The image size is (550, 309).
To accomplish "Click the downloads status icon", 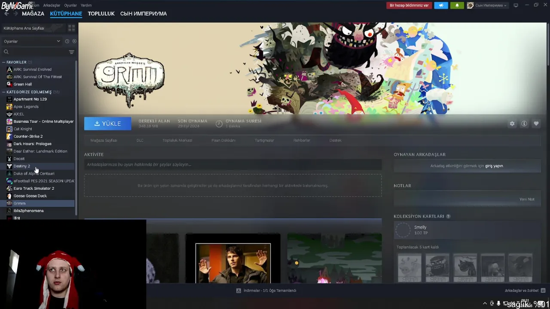I will point(238,291).
